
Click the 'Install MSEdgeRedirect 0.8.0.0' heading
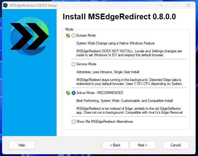119,17
